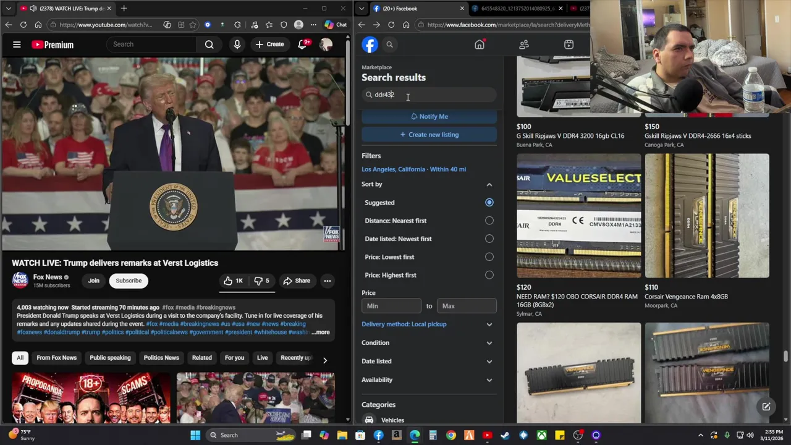This screenshot has width=791, height=445.
Task: Click Min price input field
Action: coord(392,306)
